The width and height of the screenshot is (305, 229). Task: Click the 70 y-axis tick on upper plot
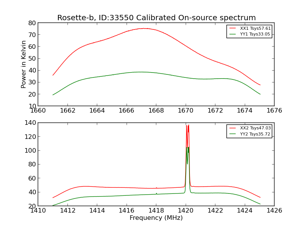[32, 35]
